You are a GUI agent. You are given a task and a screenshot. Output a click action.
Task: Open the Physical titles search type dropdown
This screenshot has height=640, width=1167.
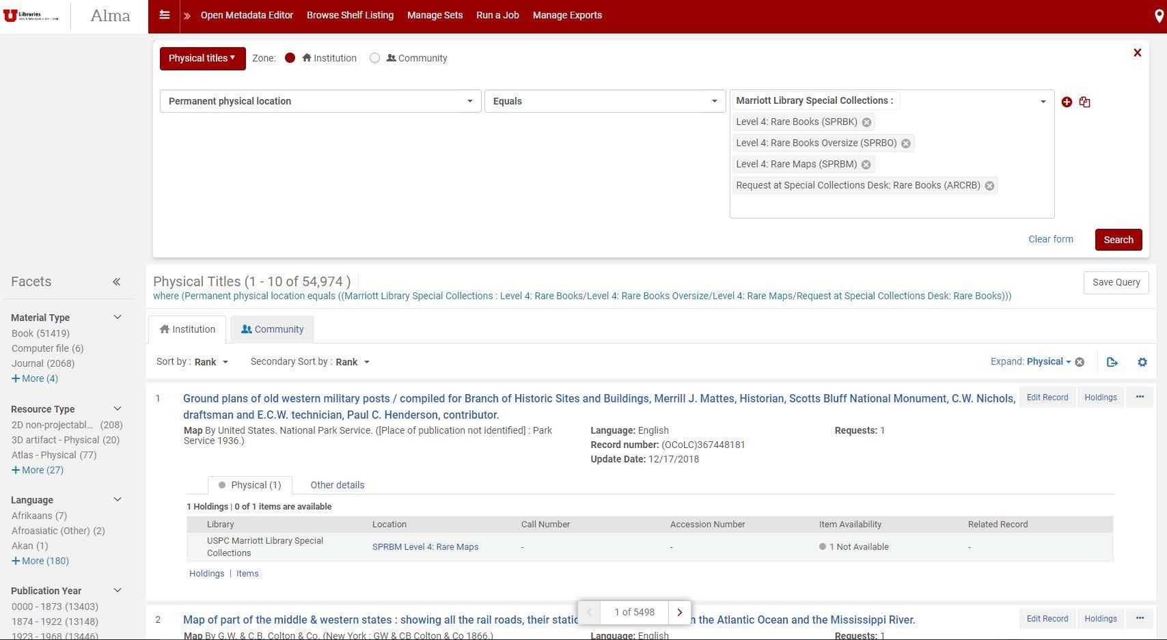click(202, 58)
